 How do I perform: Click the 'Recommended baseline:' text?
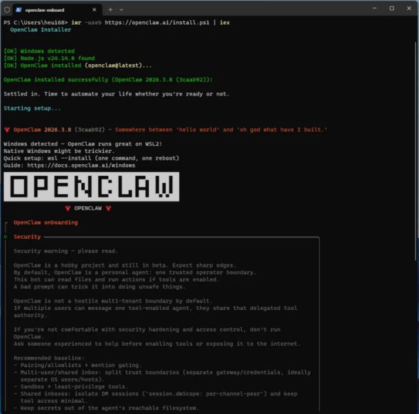tap(49, 358)
